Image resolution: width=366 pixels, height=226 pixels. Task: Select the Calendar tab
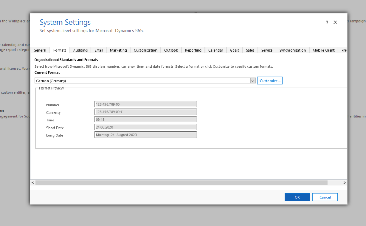point(216,50)
